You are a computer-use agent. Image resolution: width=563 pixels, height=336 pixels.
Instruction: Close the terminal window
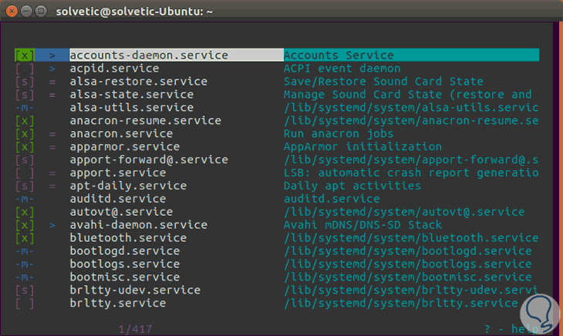click(x=12, y=10)
